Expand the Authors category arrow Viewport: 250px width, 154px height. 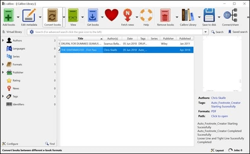coord(3,40)
